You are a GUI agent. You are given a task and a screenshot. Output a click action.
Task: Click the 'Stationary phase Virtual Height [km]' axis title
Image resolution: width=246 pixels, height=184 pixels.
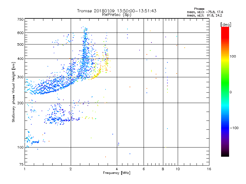[x=14, y=92]
